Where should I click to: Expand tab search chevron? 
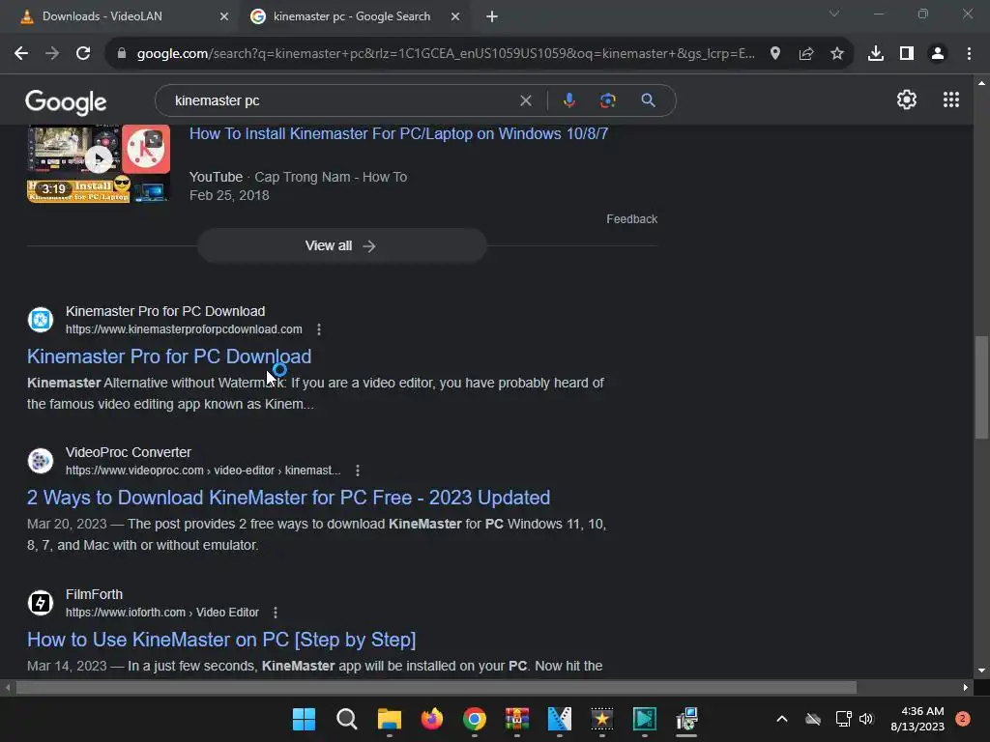point(834,14)
